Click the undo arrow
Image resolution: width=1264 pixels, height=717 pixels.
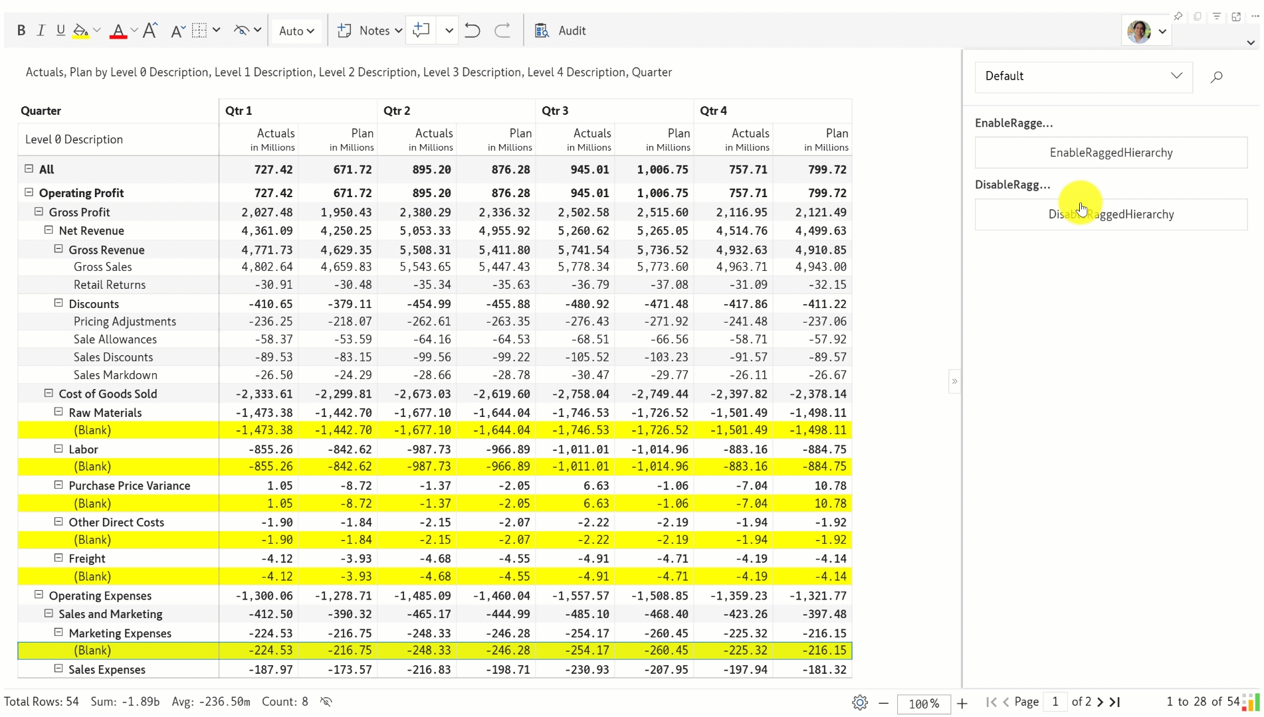[472, 31]
